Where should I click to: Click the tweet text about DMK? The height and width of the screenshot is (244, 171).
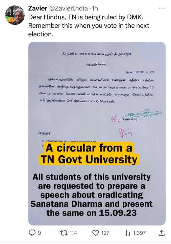pos(89,26)
